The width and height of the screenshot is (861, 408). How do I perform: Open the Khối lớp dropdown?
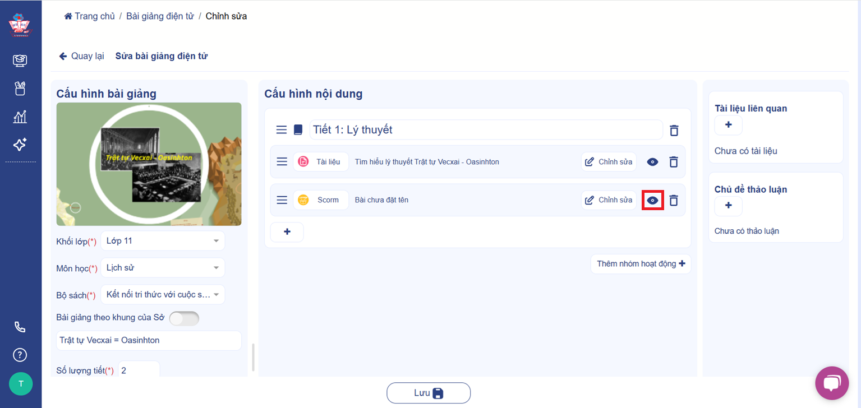pyautogui.click(x=163, y=241)
